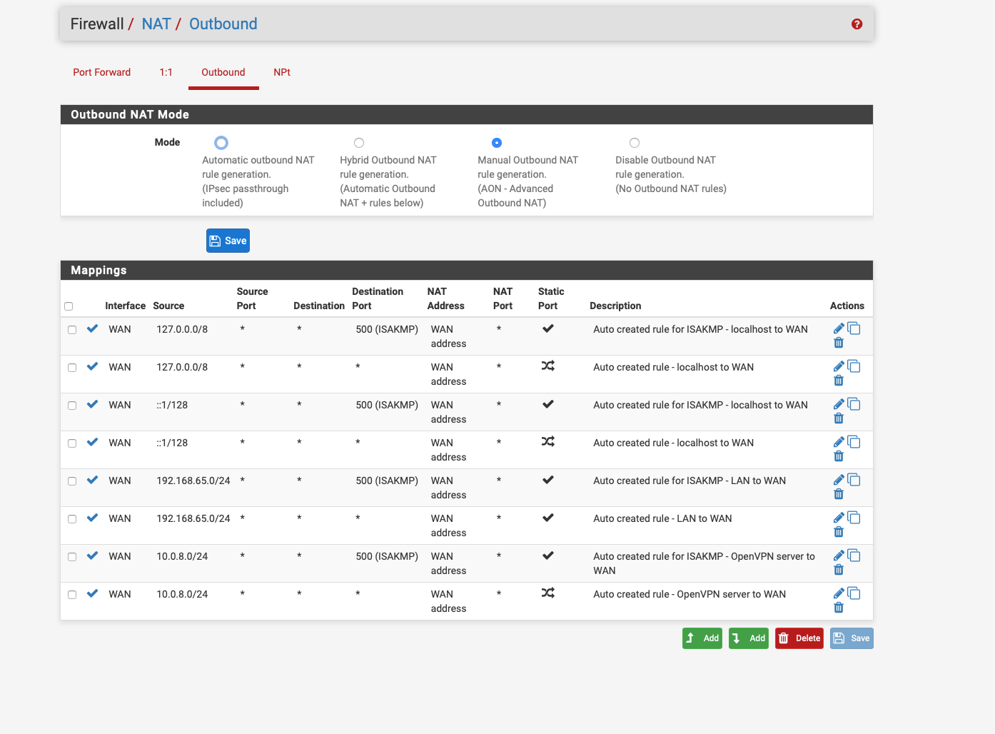995x734 pixels.
Task: Edit the ISAKMP OpenVPN server rule
Action: coord(839,555)
